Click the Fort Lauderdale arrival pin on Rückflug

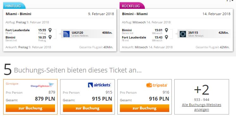point(166,37)
